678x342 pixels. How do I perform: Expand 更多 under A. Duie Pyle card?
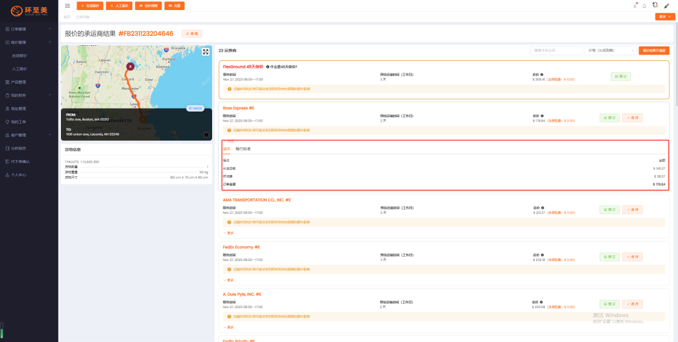229,328
